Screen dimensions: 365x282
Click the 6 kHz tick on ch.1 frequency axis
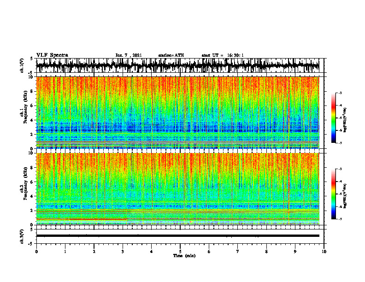click(x=32, y=106)
